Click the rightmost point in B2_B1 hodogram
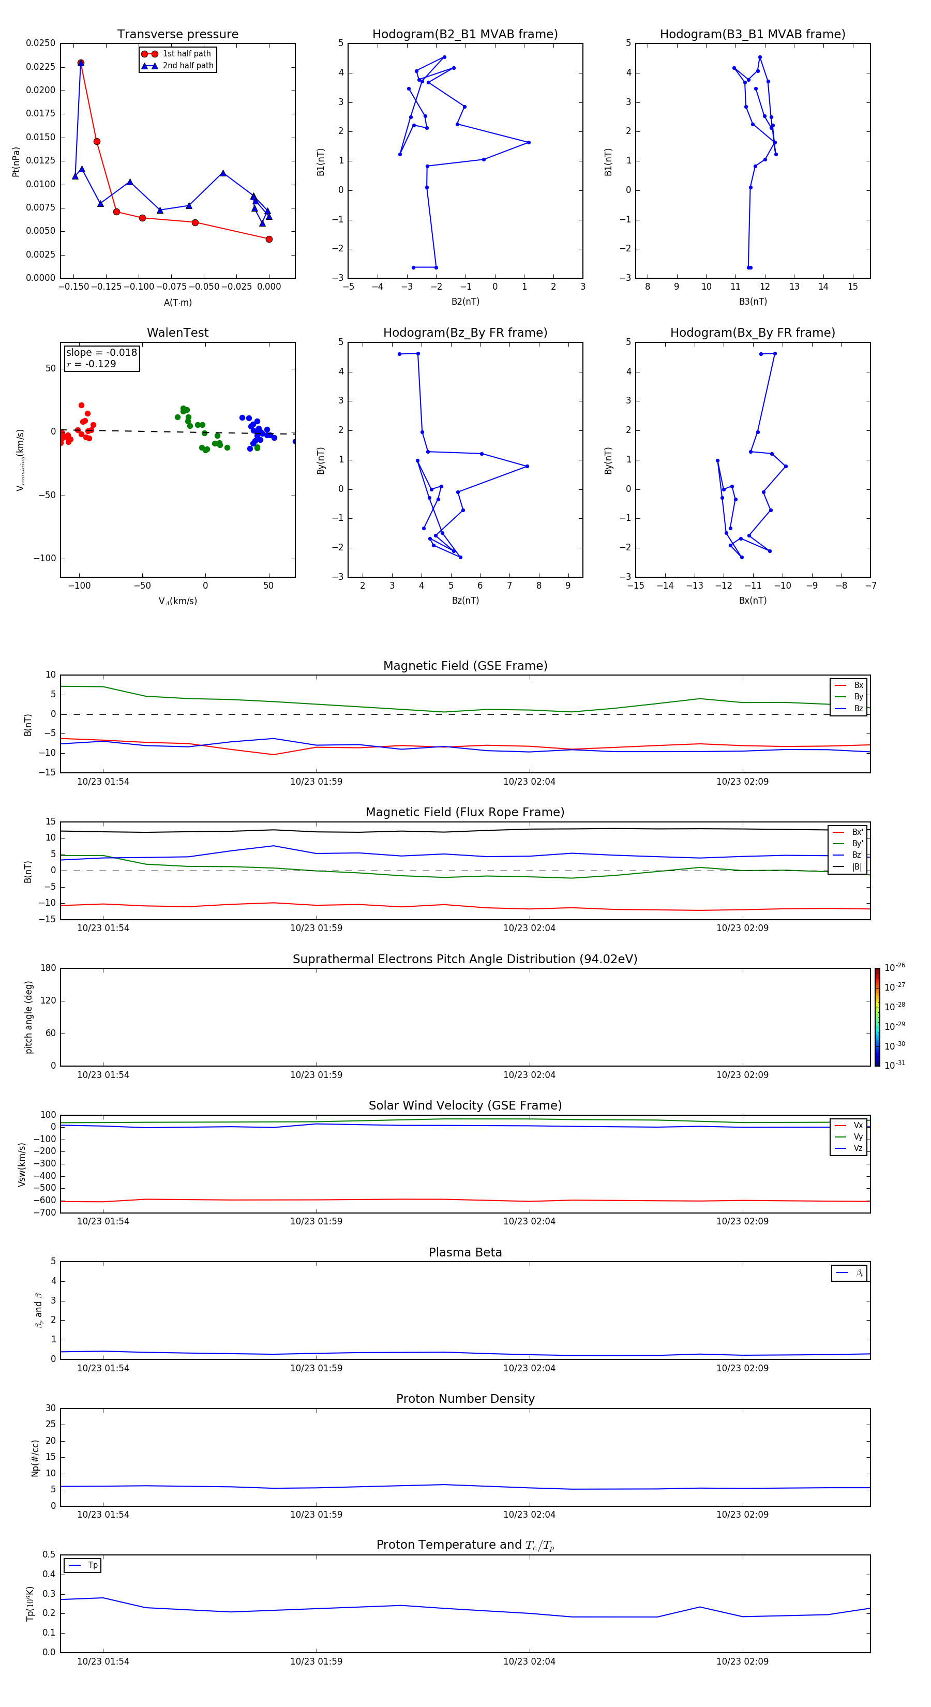 (528, 142)
